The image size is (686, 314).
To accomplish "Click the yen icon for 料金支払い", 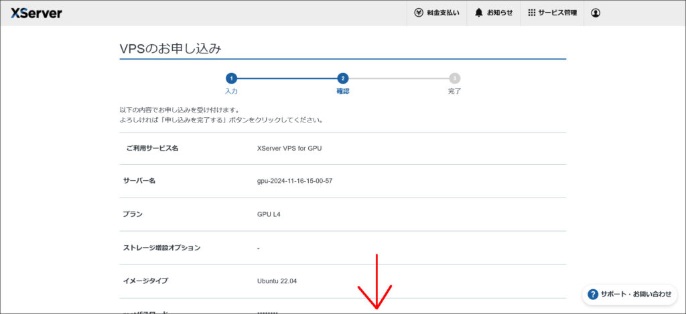I will point(419,13).
